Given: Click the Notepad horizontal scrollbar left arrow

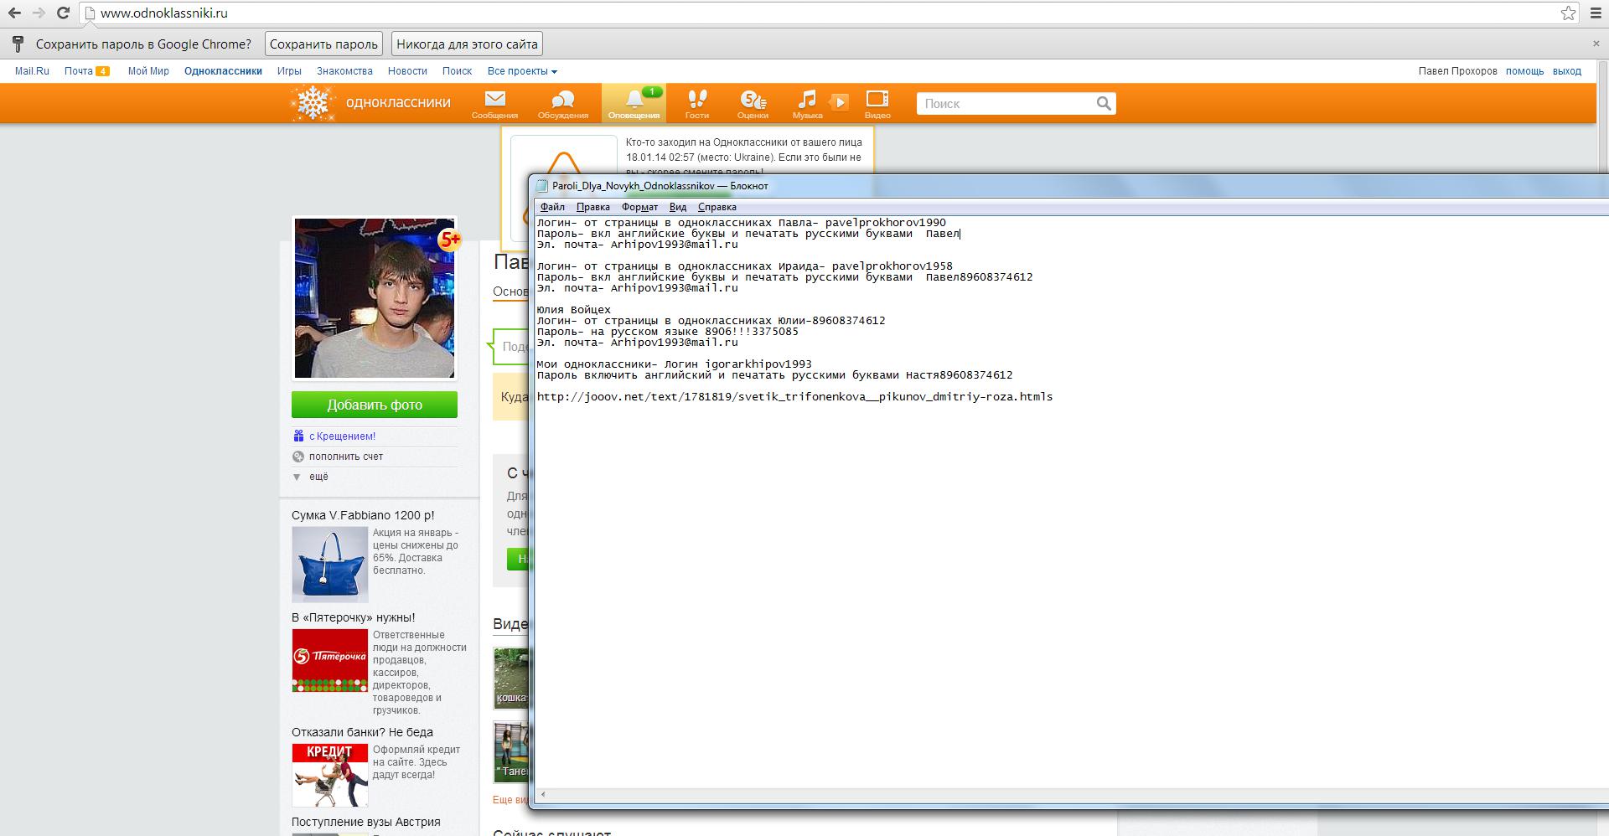Looking at the screenshot, I should (x=543, y=794).
